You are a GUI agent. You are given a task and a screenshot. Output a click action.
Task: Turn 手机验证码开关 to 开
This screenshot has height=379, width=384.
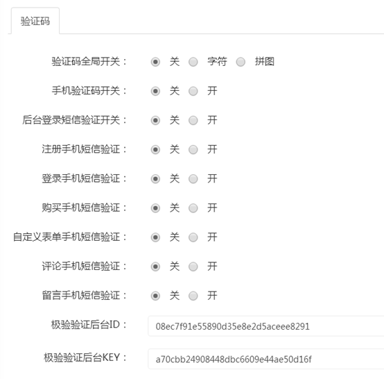pyautogui.click(x=193, y=91)
